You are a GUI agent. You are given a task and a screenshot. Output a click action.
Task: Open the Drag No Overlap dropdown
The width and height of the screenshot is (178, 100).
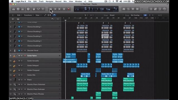136,15
